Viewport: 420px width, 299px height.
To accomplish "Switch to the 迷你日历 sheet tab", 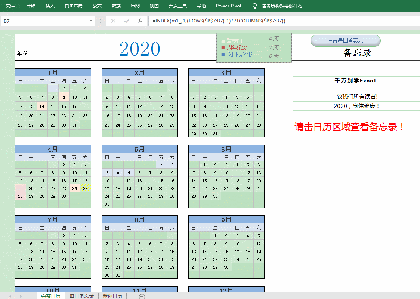I will [112, 296].
